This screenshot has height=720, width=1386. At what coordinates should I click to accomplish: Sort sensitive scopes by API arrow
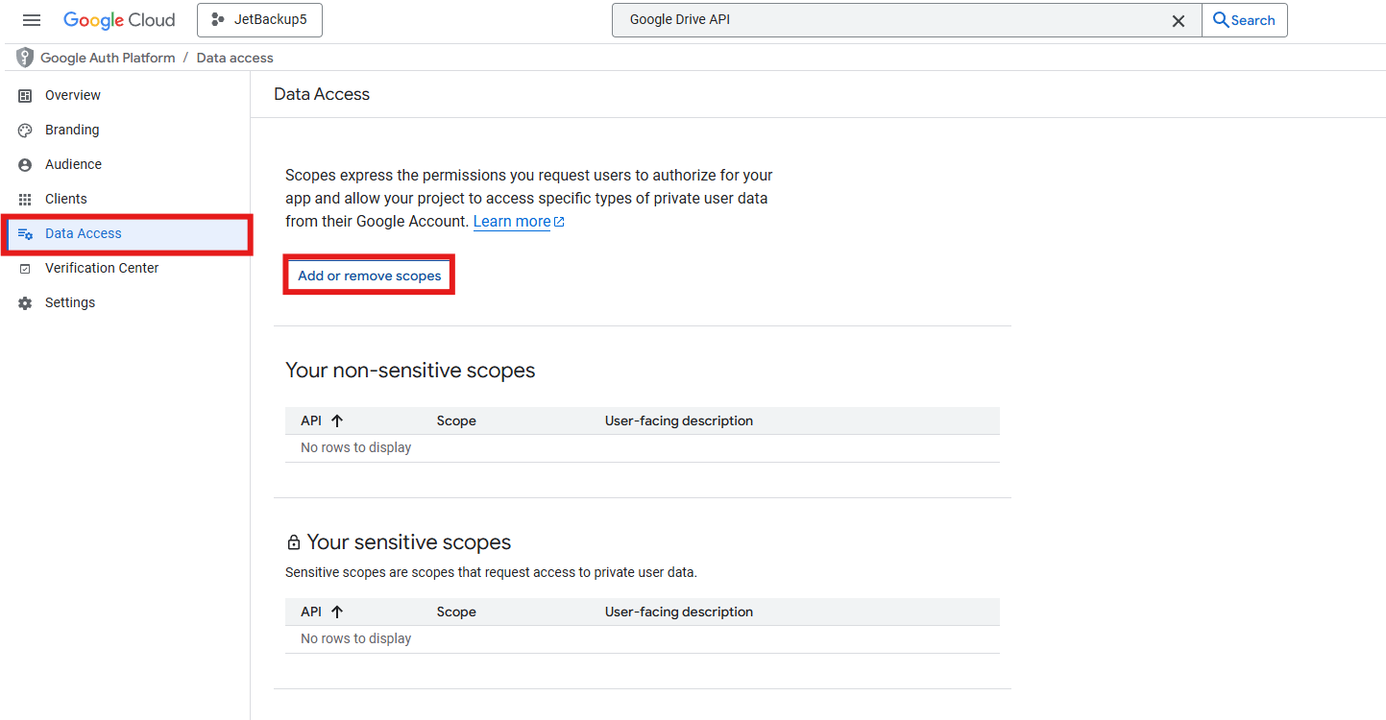pyautogui.click(x=337, y=612)
